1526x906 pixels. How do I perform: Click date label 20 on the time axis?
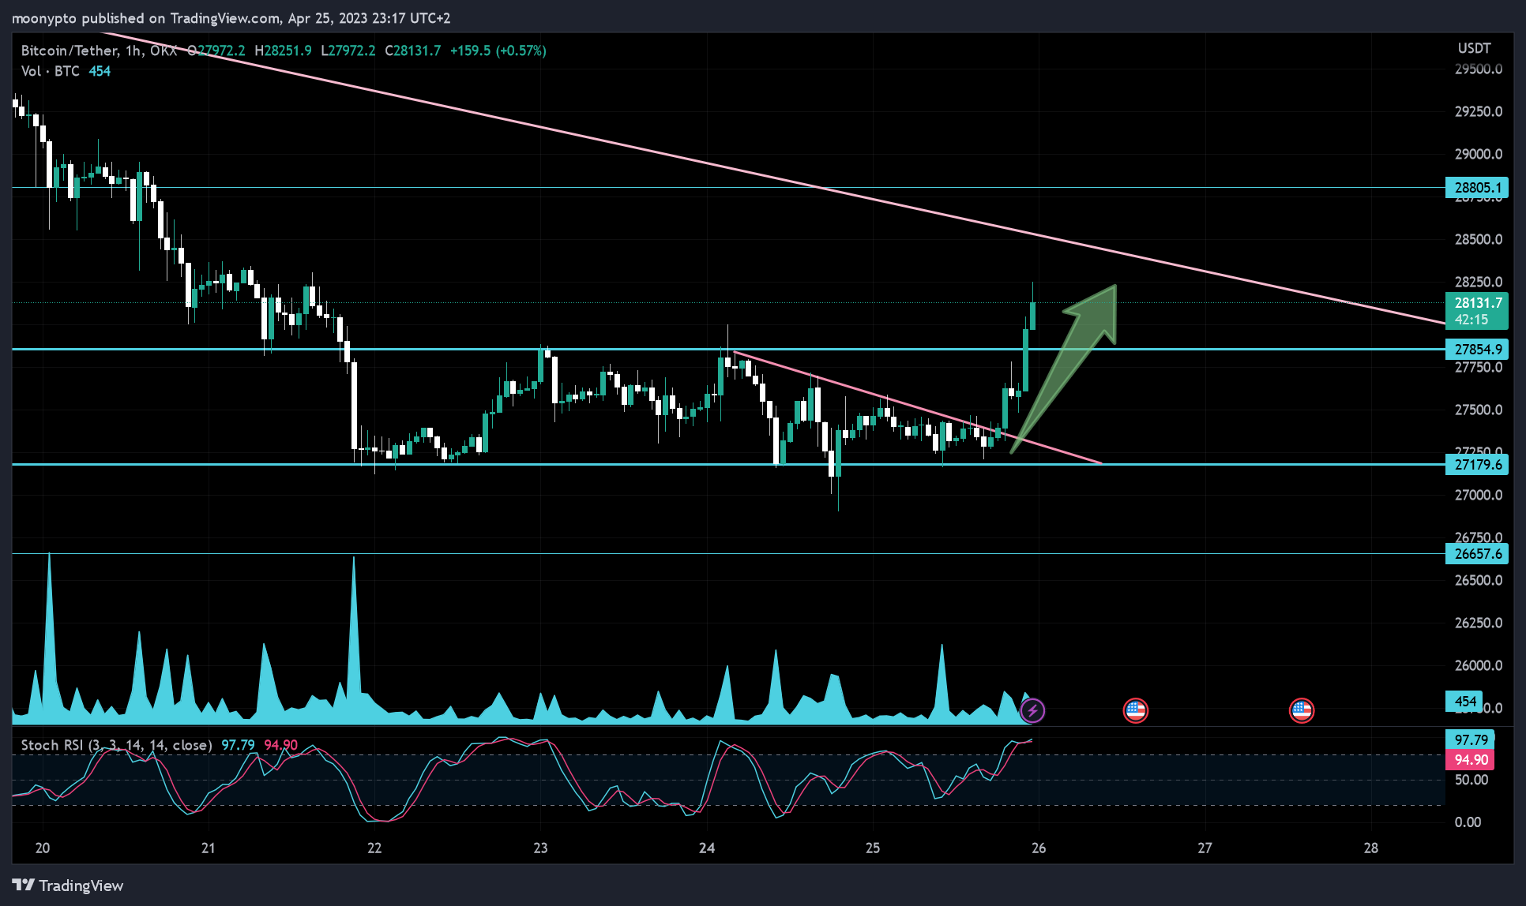coord(43,848)
